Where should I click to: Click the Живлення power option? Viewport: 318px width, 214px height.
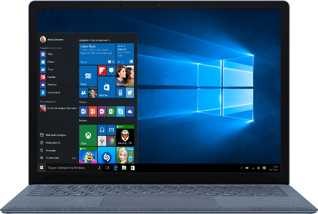point(48,150)
